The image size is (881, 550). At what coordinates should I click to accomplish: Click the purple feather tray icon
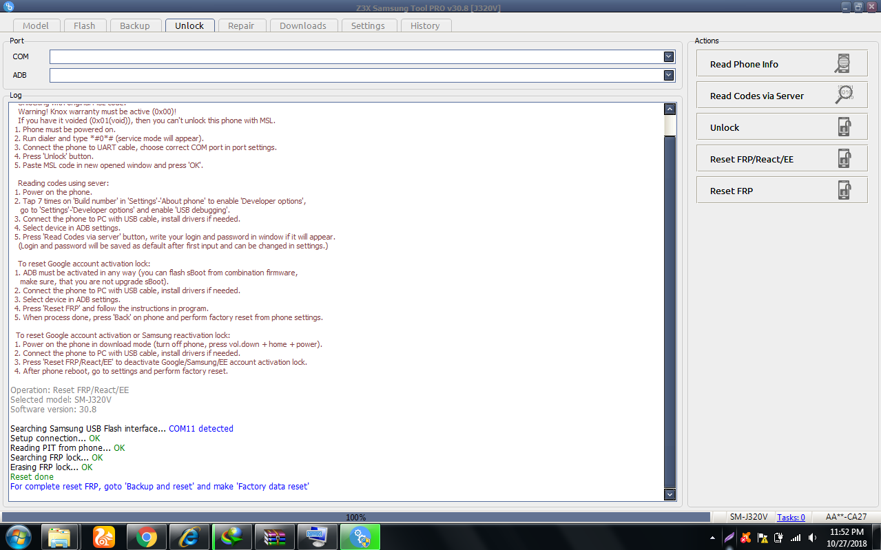(729, 538)
